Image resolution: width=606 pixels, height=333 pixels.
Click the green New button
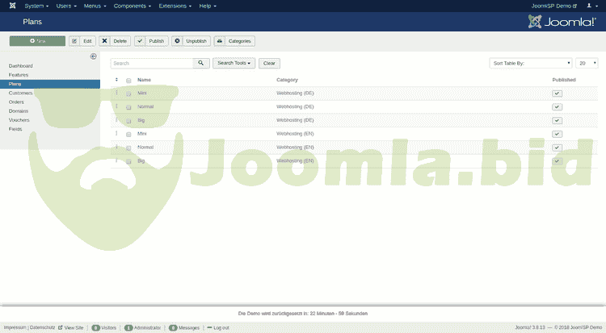click(37, 40)
